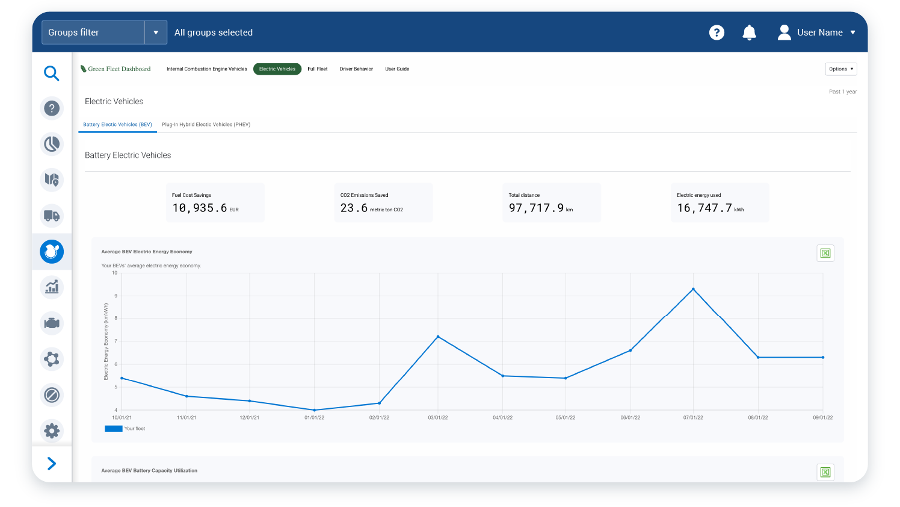This screenshot has height=507, width=900.
Task: Toggle the 'Your fleet' legend series
Action: click(125, 429)
